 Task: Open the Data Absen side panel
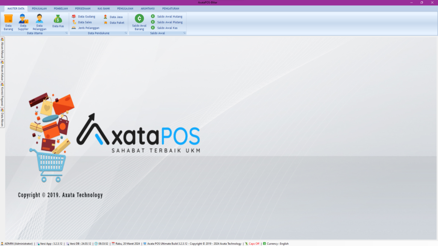[x=2, y=118]
